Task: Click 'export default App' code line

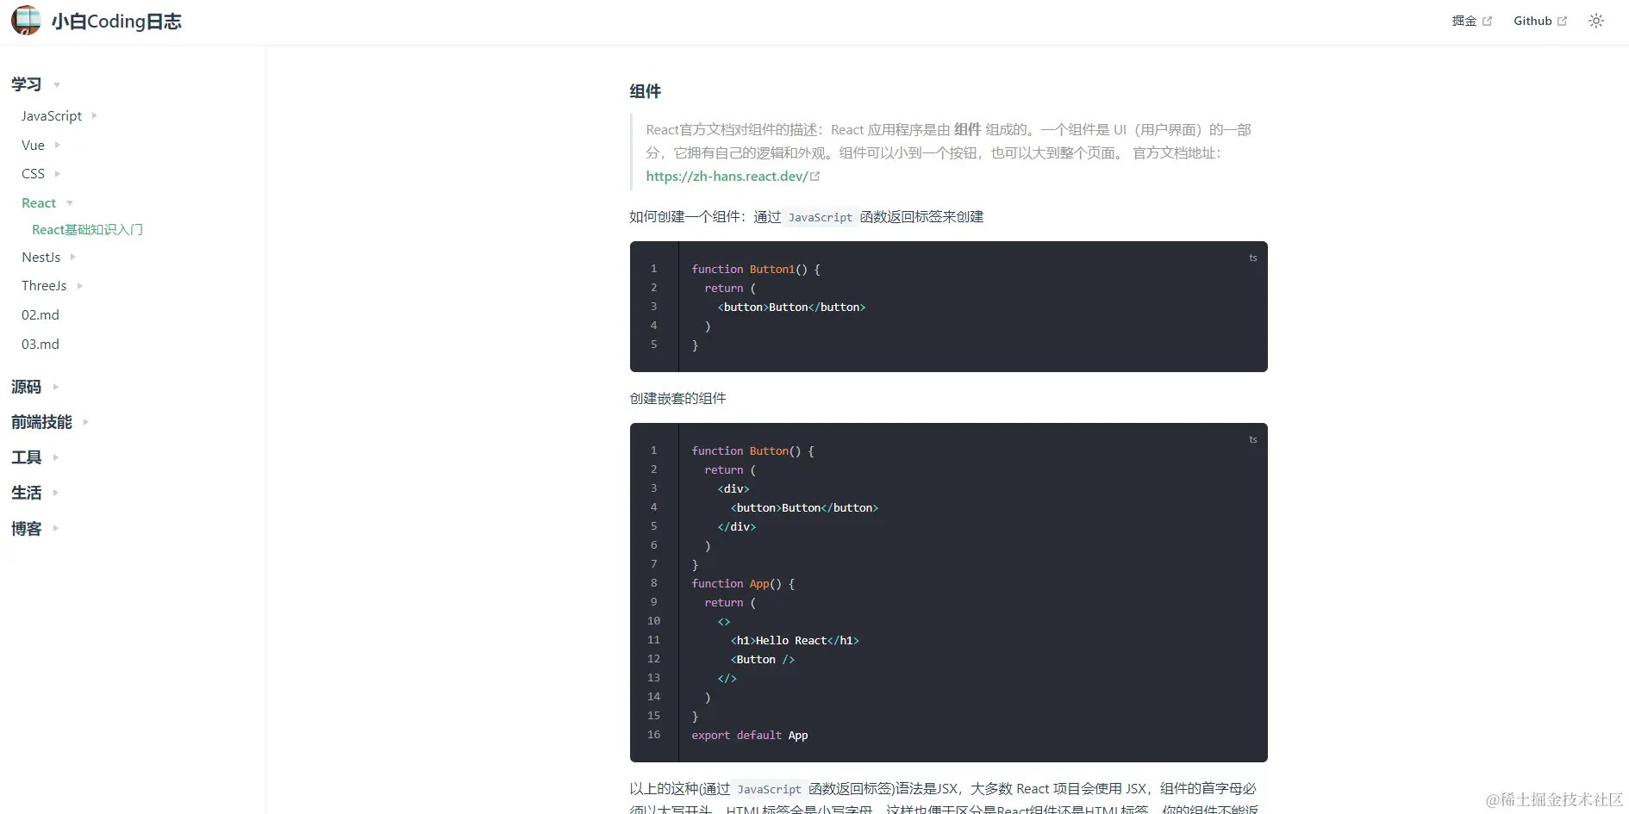Action: [750, 735]
